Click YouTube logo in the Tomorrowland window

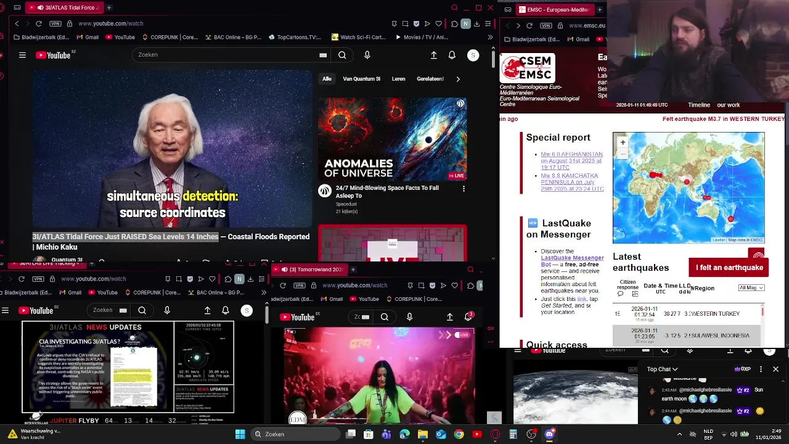click(x=298, y=317)
